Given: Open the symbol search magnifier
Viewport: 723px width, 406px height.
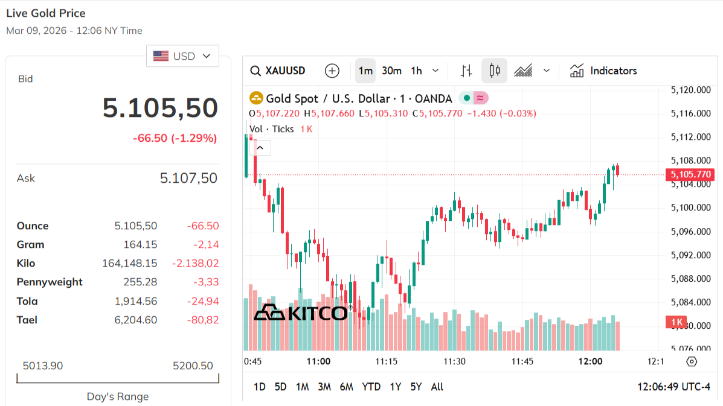Looking at the screenshot, I should coord(255,71).
